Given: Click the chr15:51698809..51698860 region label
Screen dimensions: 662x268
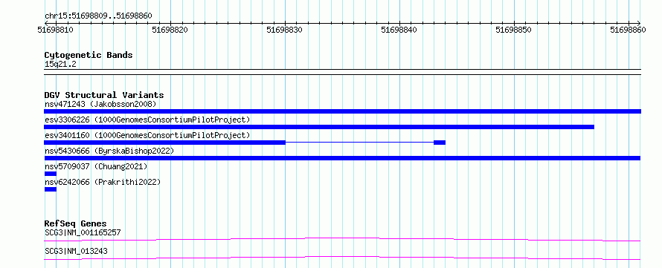Looking at the screenshot, I should (98, 16).
